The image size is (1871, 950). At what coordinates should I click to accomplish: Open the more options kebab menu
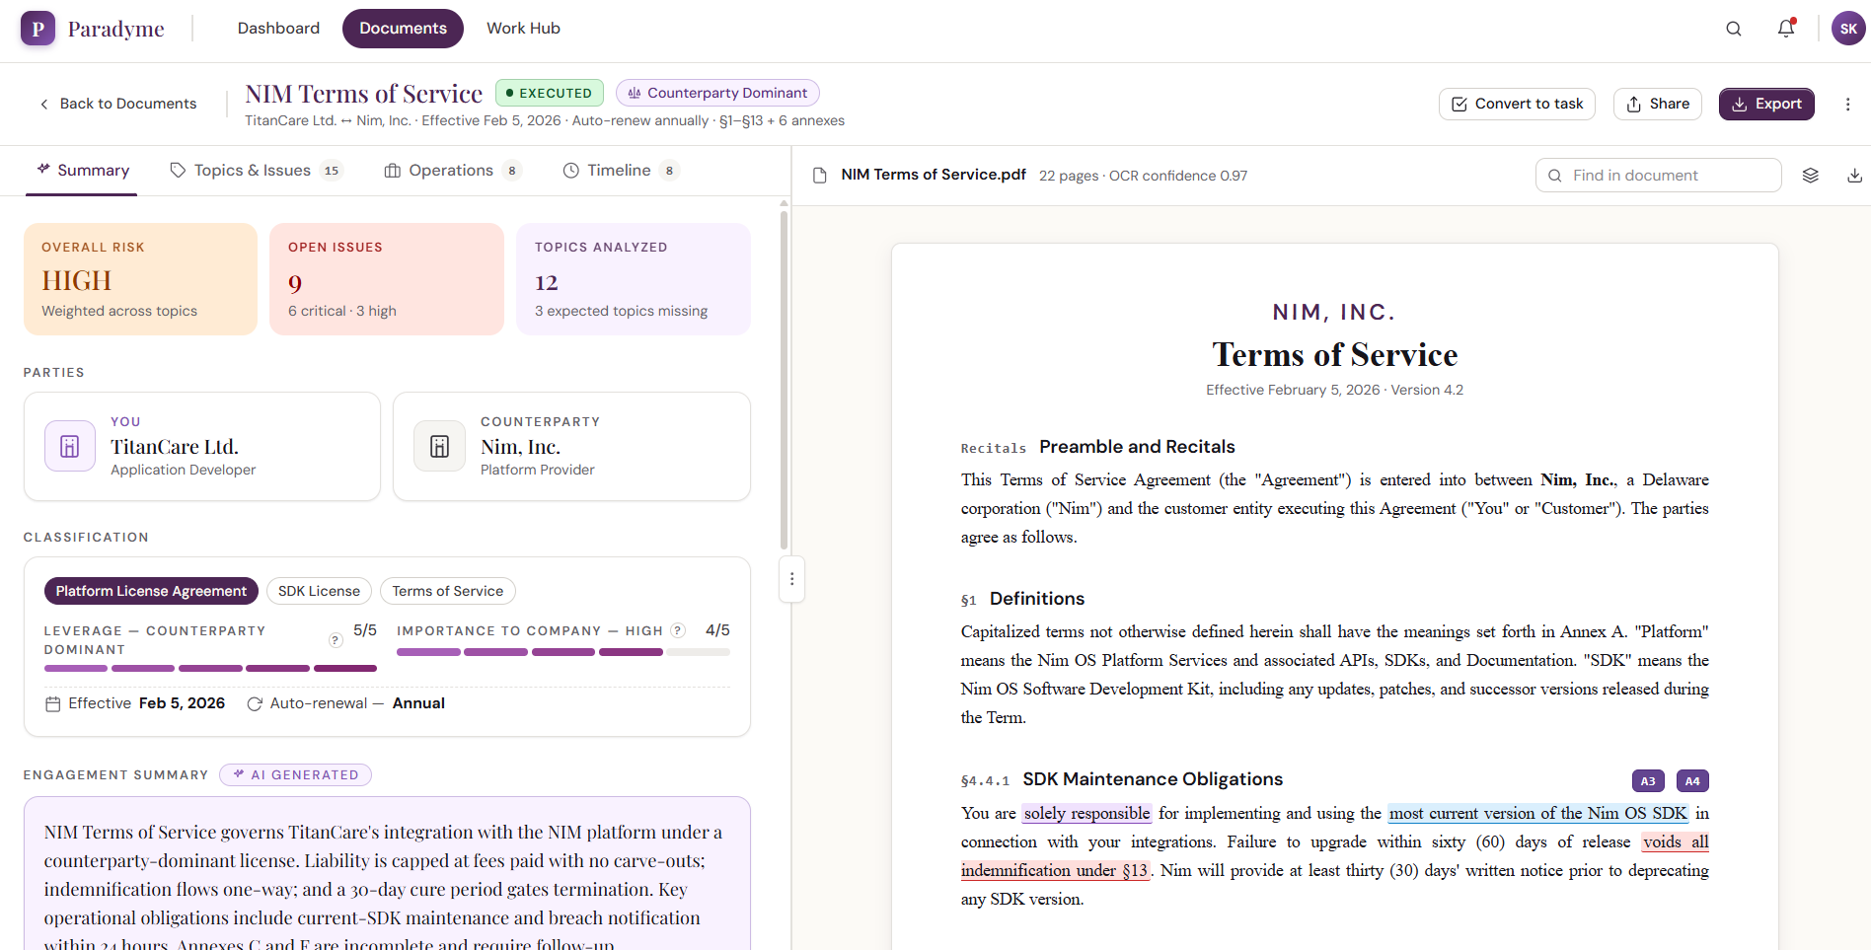point(1848,104)
